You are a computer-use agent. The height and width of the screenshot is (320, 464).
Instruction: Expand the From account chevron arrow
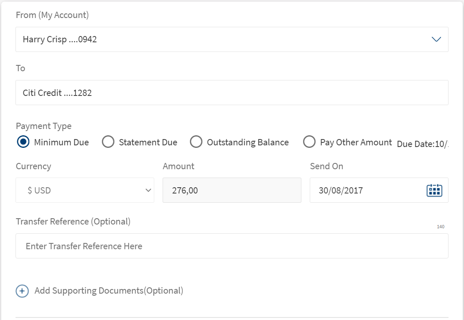coord(436,39)
